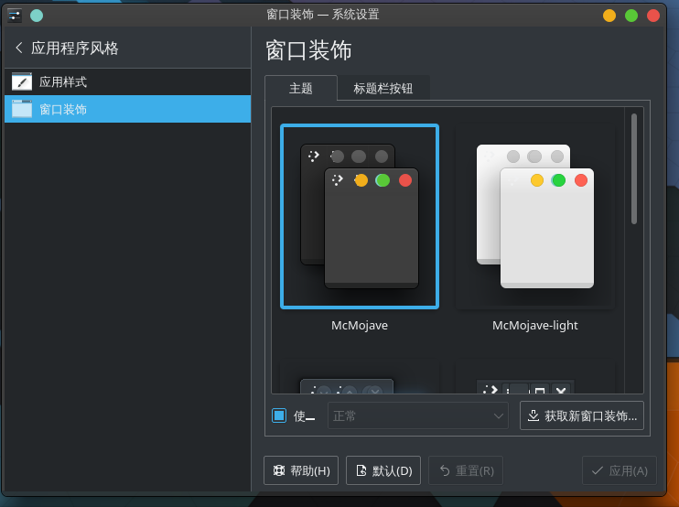Image resolution: width=679 pixels, height=507 pixels.
Task: Open the 正常 border size dropdown
Action: click(x=418, y=415)
